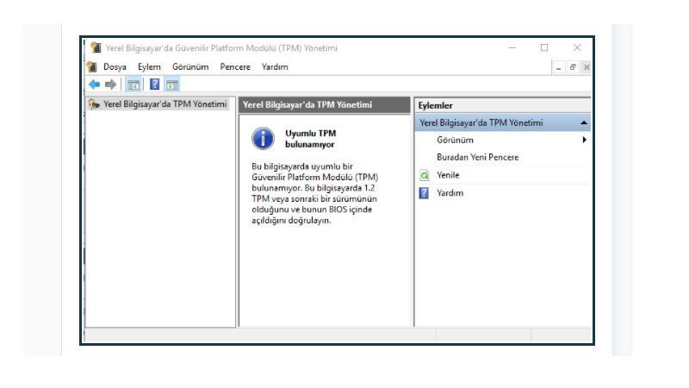Toggle the Show/Hide Console Tree toolbar icon
Image resolution: width=689 pixels, height=388 pixels.
coord(133,84)
